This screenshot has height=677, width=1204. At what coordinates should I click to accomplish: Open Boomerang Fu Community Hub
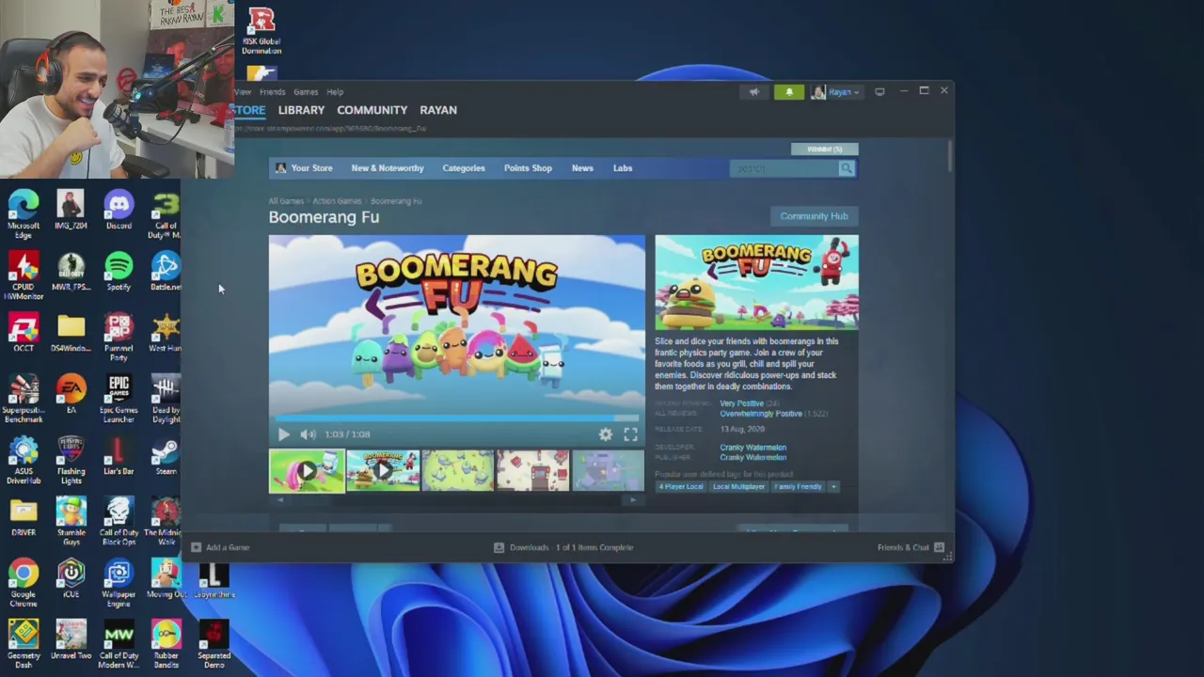pyautogui.click(x=814, y=216)
